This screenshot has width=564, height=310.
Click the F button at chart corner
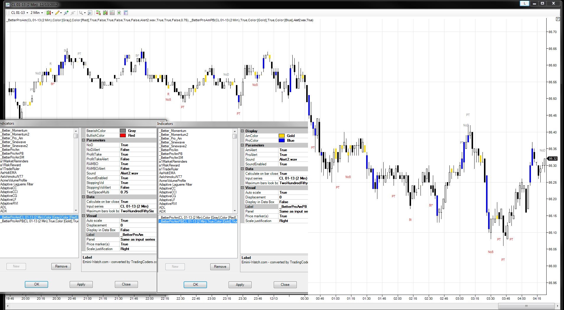click(558, 19)
